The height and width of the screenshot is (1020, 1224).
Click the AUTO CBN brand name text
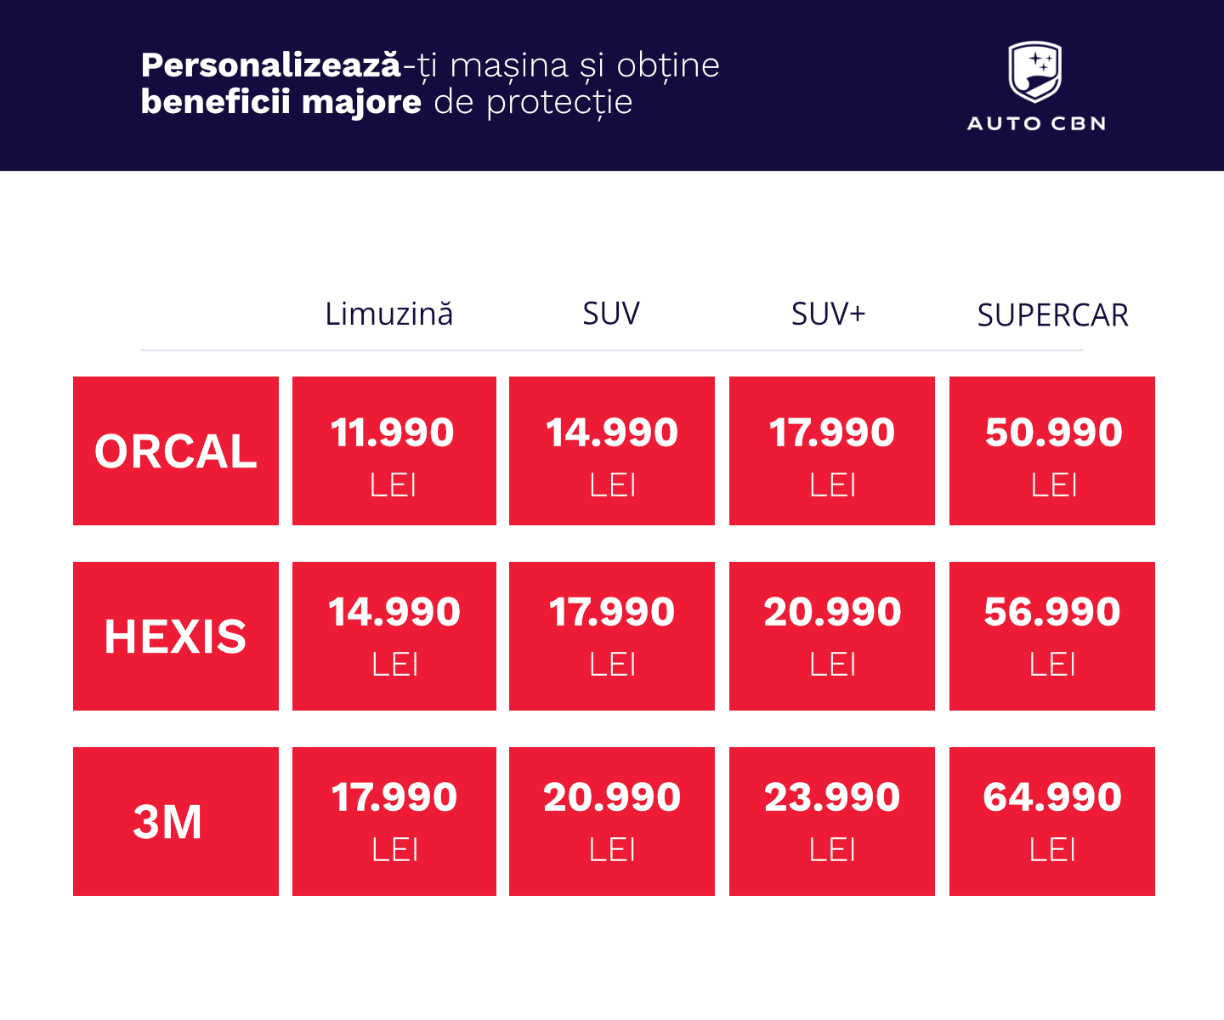[x=1036, y=123]
